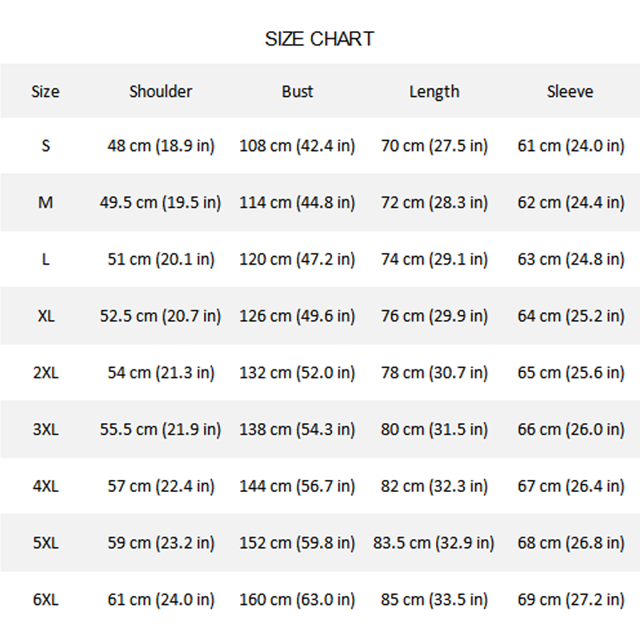Click the Length column header
Viewport: 640px width, 640px height.
[x=434, y=92]
